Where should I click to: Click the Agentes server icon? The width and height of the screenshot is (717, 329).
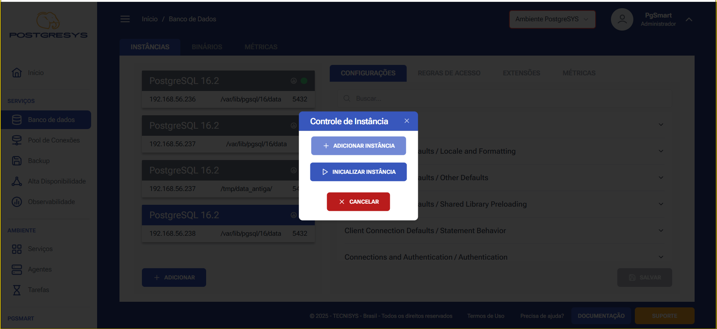click(x=17, y=270)
